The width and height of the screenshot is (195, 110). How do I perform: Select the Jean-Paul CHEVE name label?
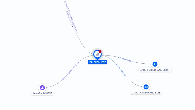coord(42,93)
